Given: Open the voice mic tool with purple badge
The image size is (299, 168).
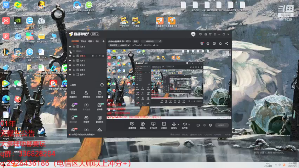Looking at the screenshot, I should point(73,107).
